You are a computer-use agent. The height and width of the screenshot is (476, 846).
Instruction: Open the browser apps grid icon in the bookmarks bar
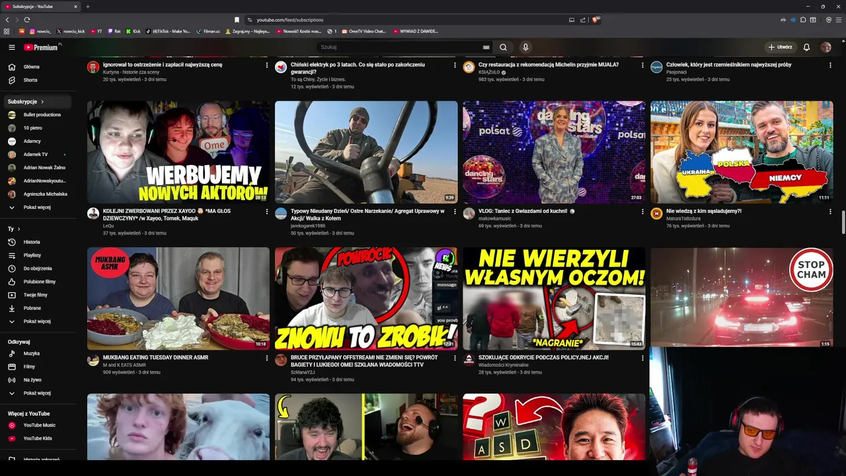click(7, 31)
